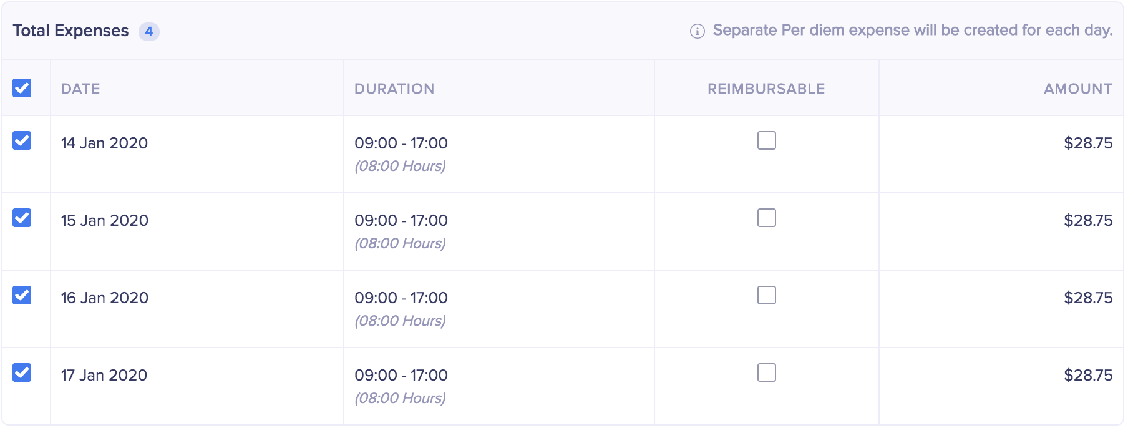The height and width of the screenshot is (428, 1128).
Task: Uncheck the 16 Jan 2020 row checkbox
Action: coord(22,295)
